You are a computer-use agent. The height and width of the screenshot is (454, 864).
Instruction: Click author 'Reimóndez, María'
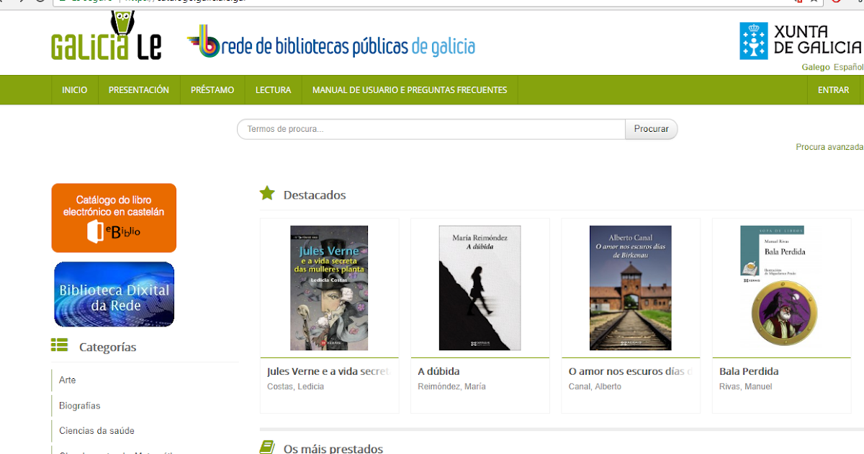(451, 387)
